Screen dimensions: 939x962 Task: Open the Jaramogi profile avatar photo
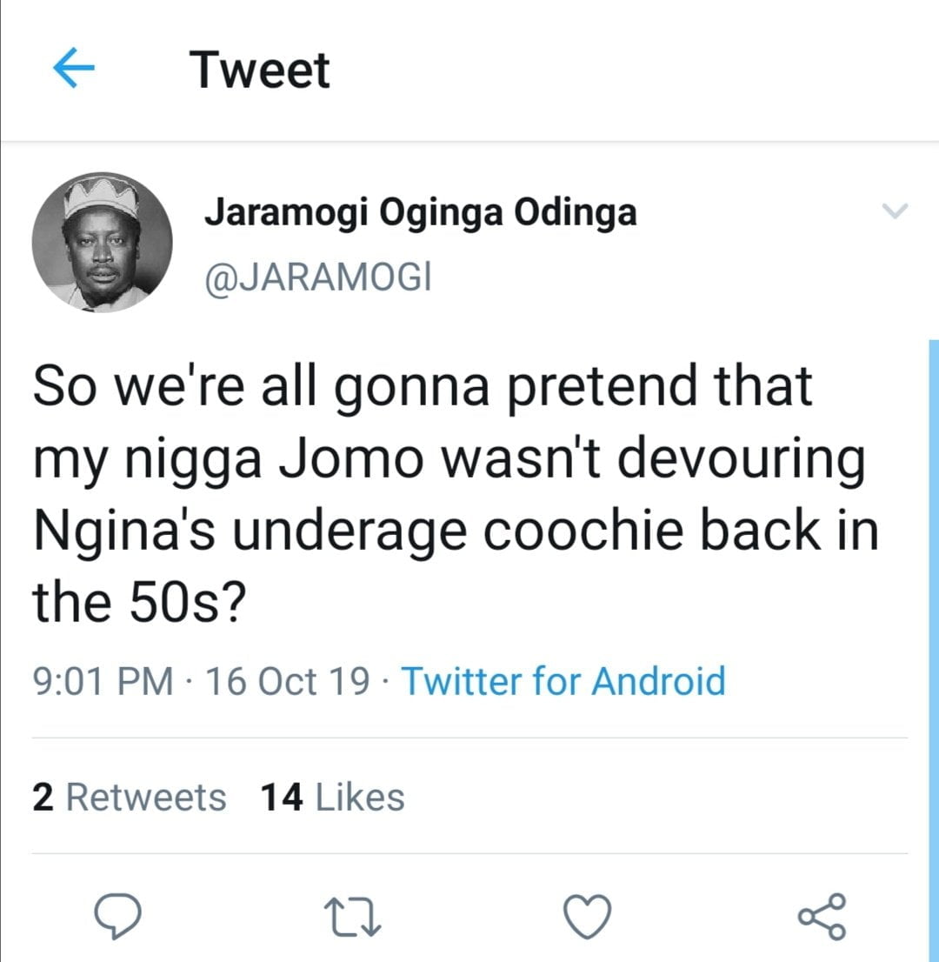pyautogui.click(x=103, y=242)
